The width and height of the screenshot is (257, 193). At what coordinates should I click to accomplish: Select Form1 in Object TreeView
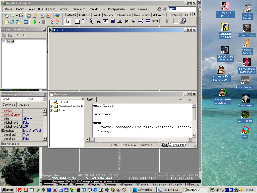pos(10,41)
